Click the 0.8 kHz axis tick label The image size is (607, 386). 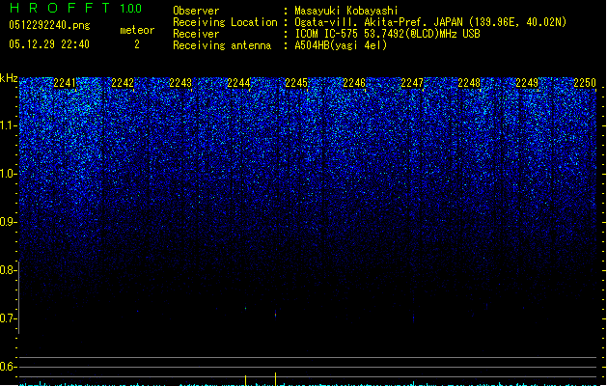[x=9, y=270]
